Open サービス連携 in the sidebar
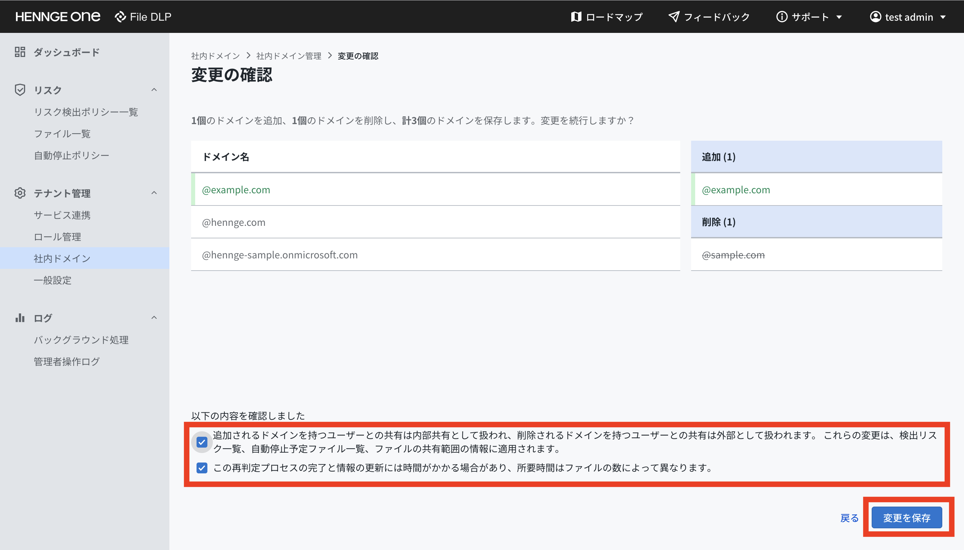 click(62, 215)
